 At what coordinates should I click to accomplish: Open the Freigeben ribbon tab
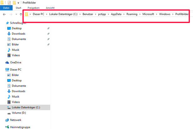[x=33, y=8]
